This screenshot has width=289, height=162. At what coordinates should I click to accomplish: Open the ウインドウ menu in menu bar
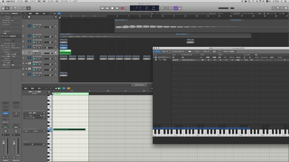pos(64,1)
